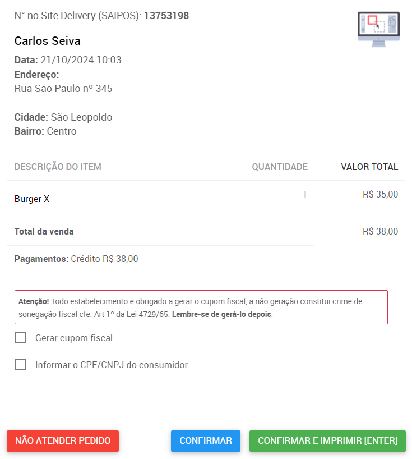412x459 pixels.
Task: Click the Pagamentos Crédito R$ 38,00 text
Action: pyautogui.click(x=76, y=259)
